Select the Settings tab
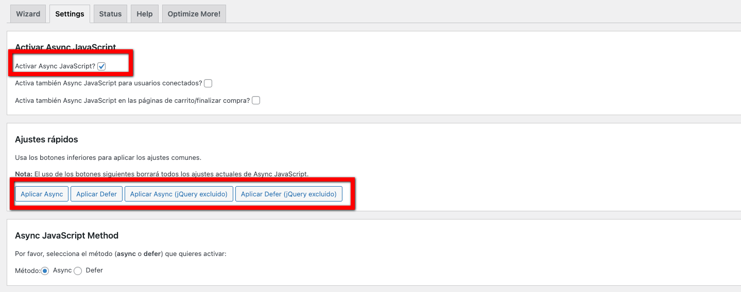Screen dimensions: 741x292 click(70, 14)
